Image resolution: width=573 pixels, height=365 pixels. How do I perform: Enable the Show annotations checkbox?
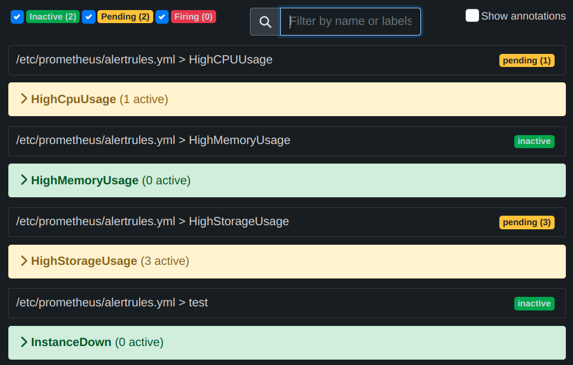click(x=472, y=15)
